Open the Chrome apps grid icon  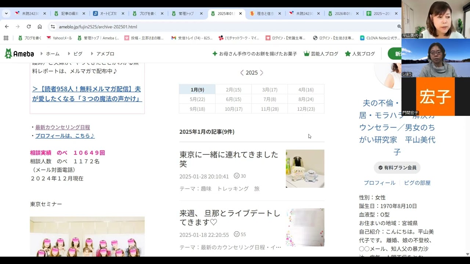tap(6, 38)
